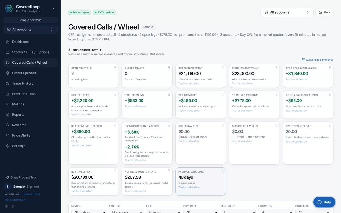The height and width of the screenshot is (213, 341).
Task: Open the Help chat button
Action: tap(324, 202)
